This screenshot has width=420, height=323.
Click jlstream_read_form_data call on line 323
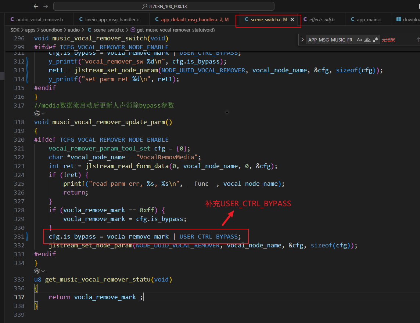[x=127, y=166]
